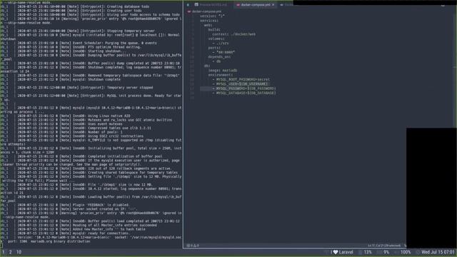The image size is (457, 257).
Task: Place cursor on the MYSQL_PASSWORD=${DB_PASSWORD} line
Action: 244,89
